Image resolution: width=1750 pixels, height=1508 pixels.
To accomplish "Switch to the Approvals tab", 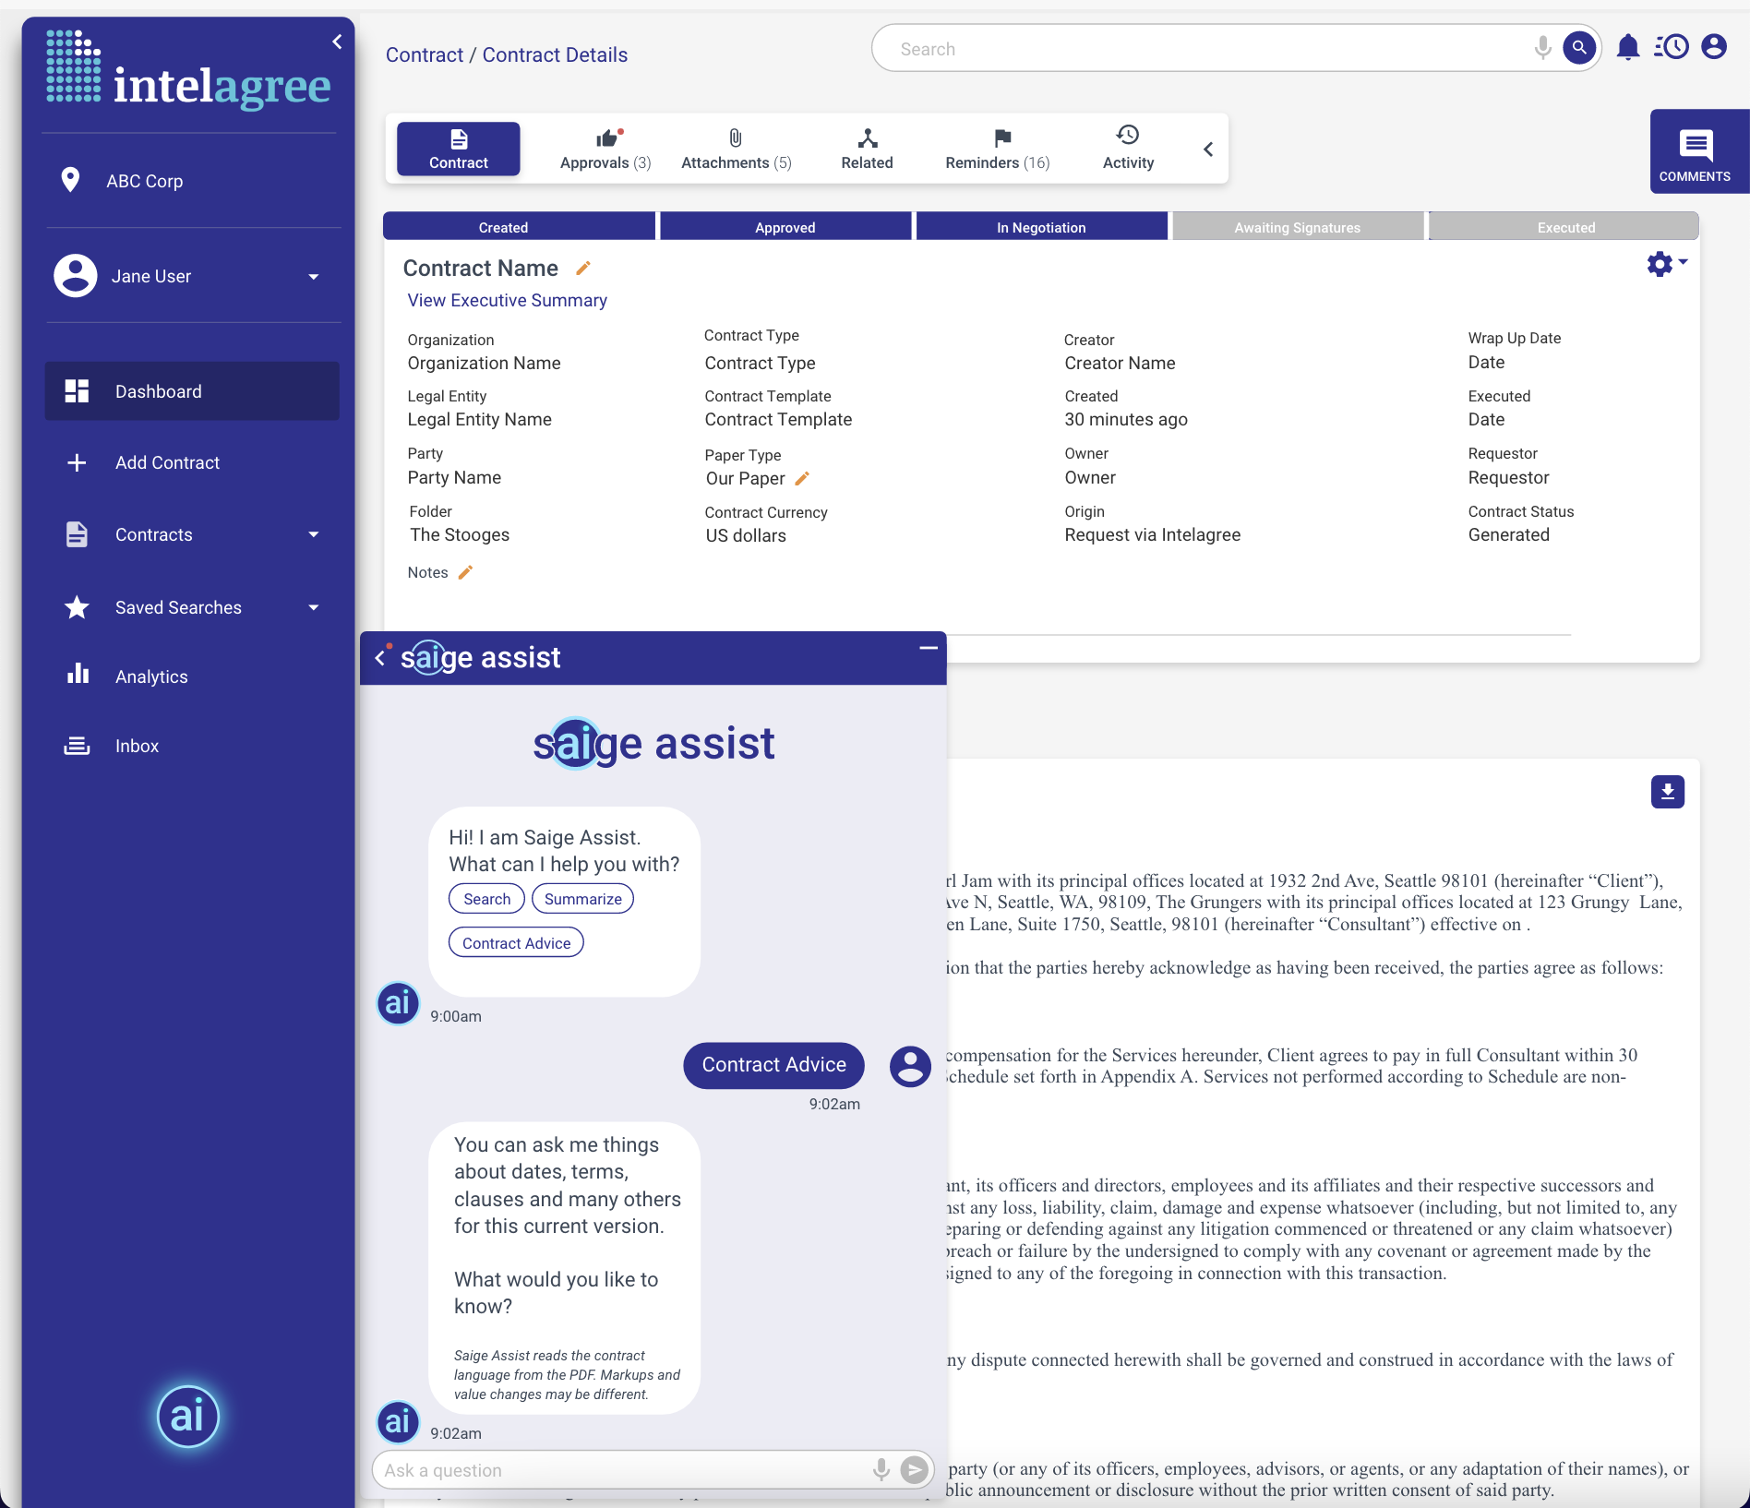I will (x=605, y=150).
